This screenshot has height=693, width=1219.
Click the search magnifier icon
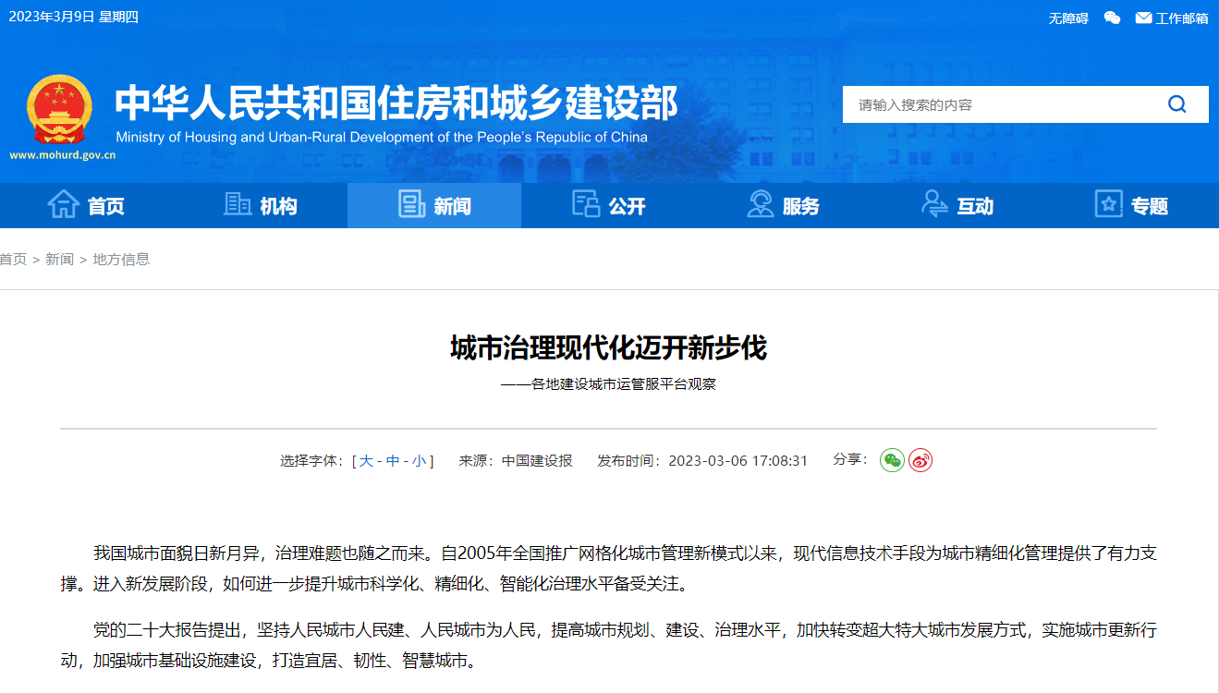click(x=1176, y=104)
